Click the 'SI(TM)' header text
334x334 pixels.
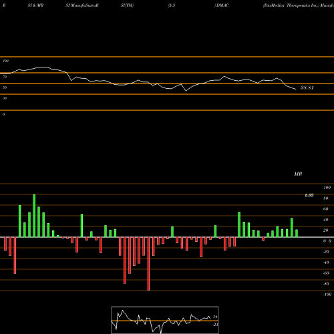pyautogui.click(x=127, y=5)
